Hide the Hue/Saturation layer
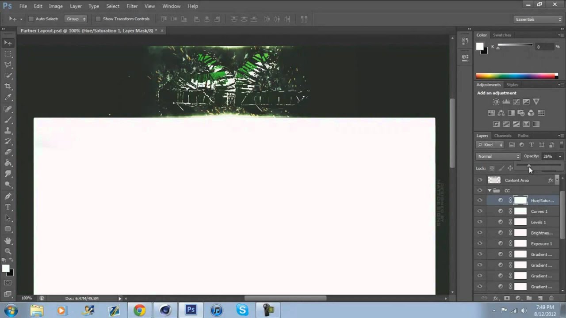 pyautogui.click(x=480, y=201)
